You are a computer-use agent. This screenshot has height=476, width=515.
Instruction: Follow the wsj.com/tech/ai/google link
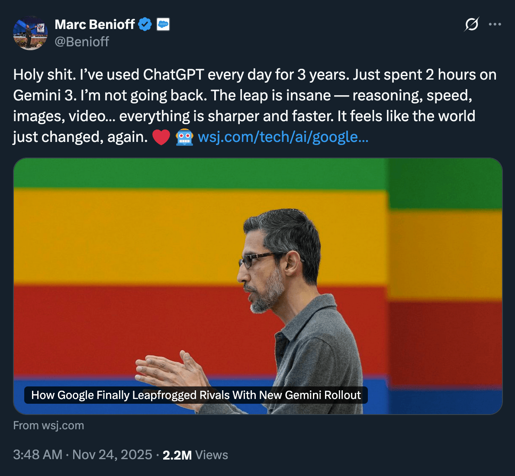(283, 137)
